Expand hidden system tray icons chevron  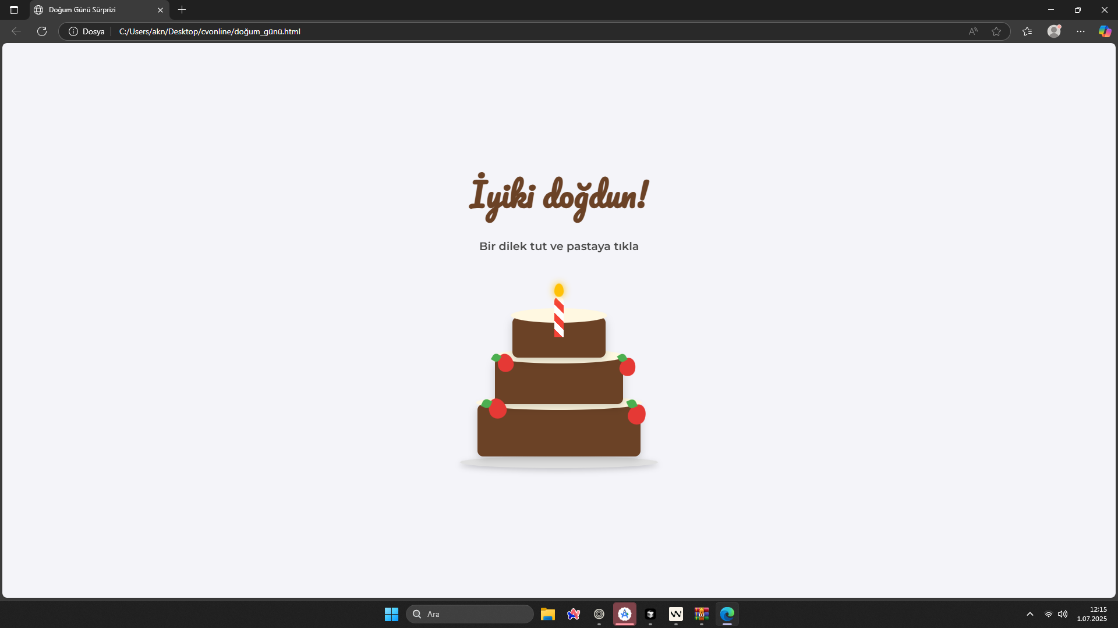pos(1029,614)
